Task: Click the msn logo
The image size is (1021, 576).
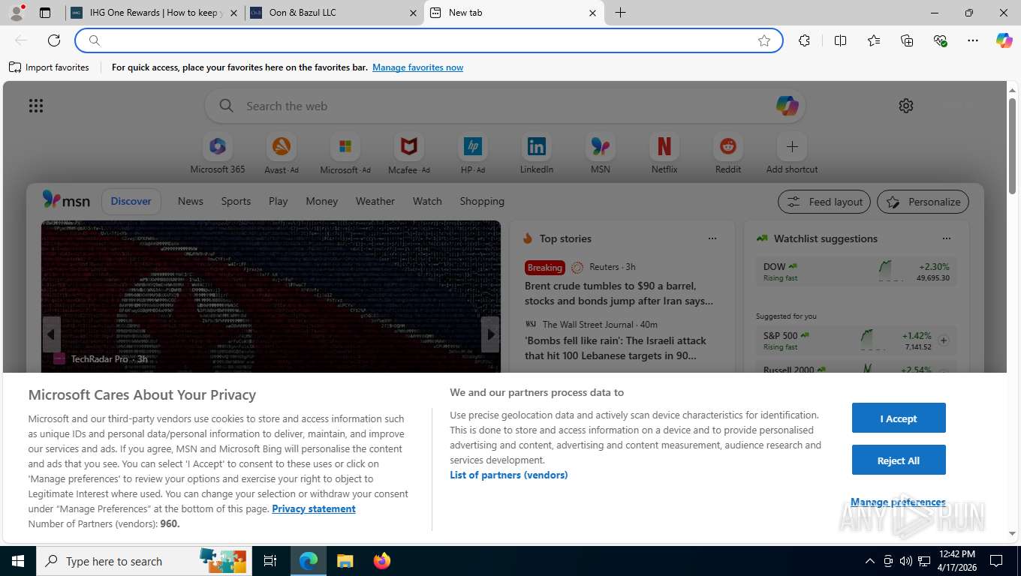Action: coord(66,200)
